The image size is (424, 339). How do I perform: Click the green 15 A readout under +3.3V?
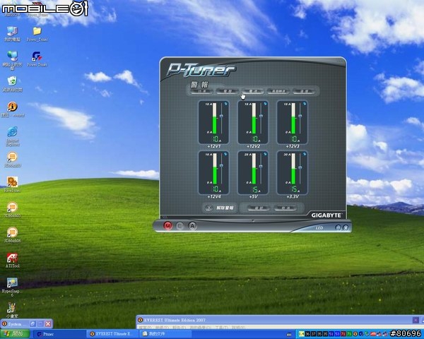[294, 189]
